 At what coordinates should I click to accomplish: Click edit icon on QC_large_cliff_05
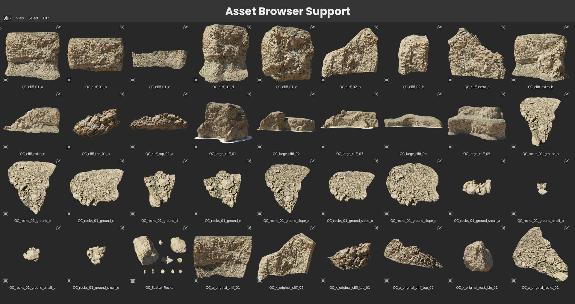[503, 94]
